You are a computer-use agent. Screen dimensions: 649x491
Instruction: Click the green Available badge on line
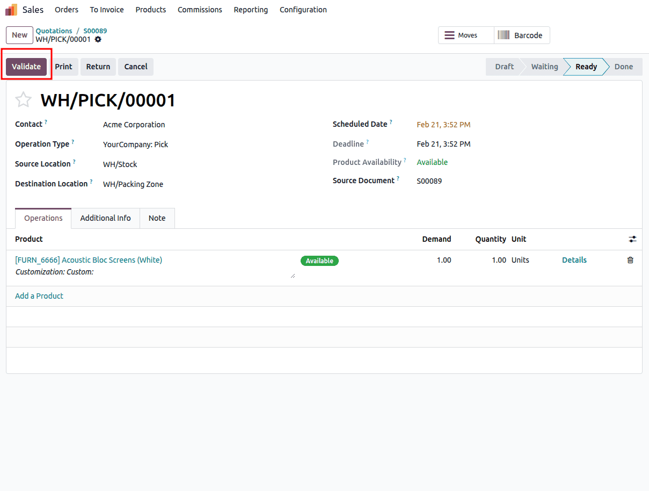319,261
